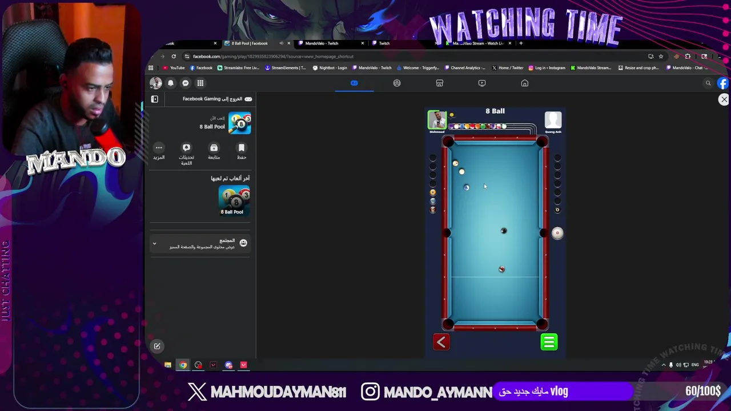The height and width of the screenshot is (411, 731).
Task: Open the account profile avatar
Action: 155,83
